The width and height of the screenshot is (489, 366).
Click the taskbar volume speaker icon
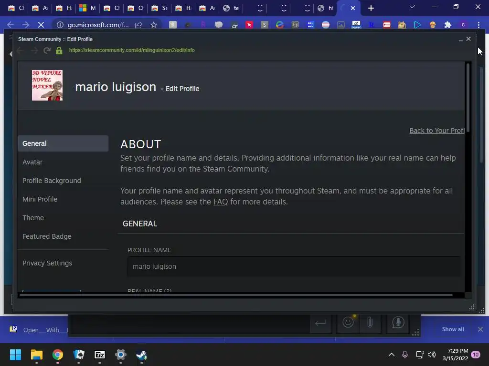point(432,355)
